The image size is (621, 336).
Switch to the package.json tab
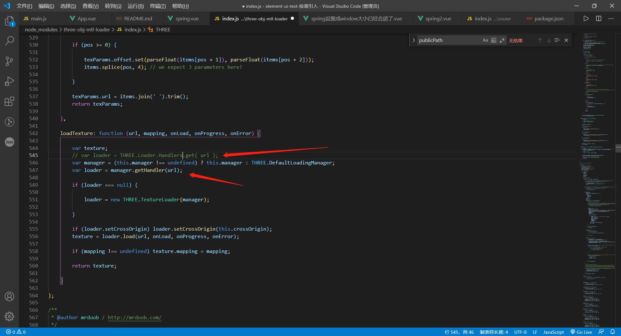[x=548, y=19]
